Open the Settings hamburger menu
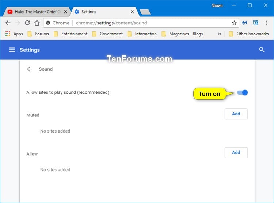Screen dimensions: 274x203 (12, 50)
